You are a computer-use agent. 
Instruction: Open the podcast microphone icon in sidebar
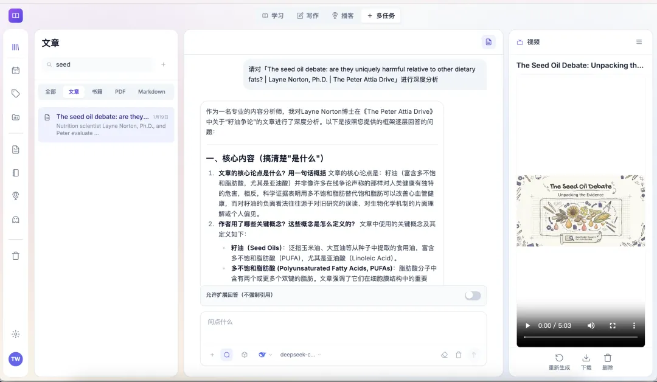15,196
